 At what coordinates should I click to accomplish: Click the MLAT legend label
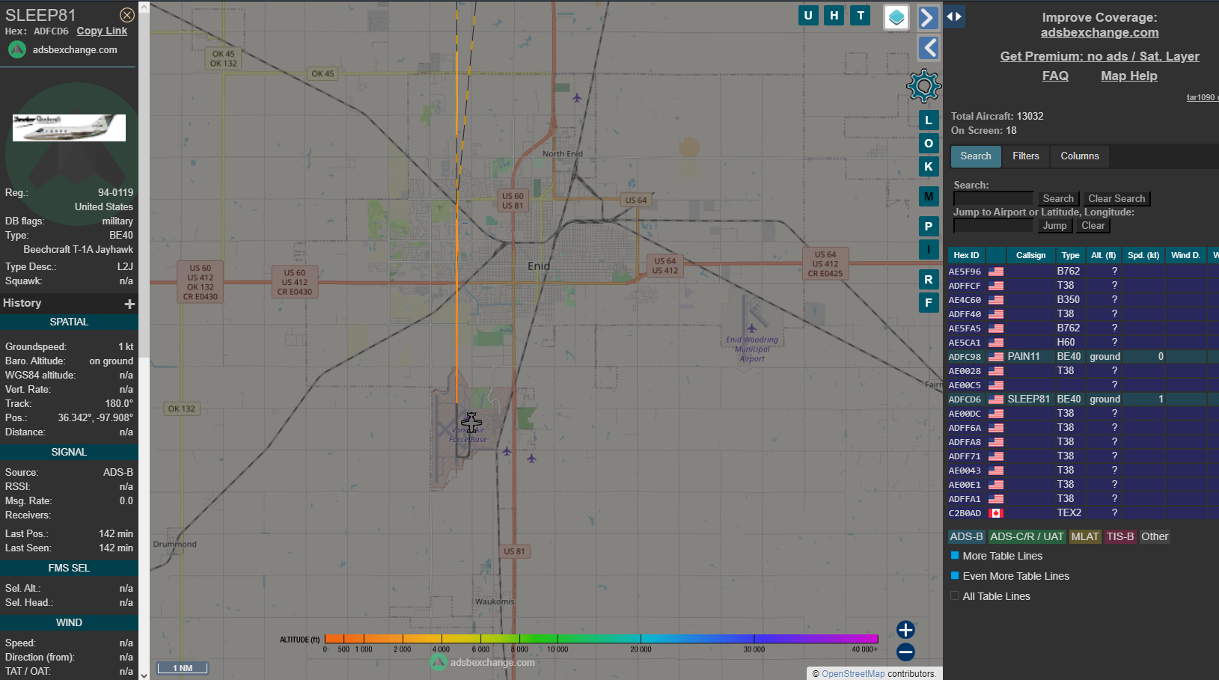(1085, 537)
